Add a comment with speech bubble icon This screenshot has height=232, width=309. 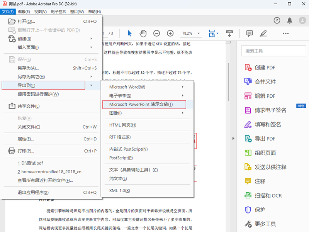(250, 34)
